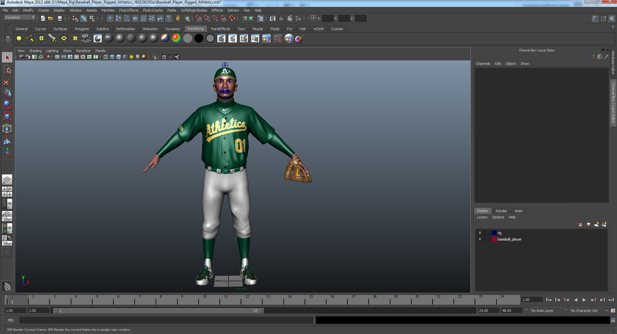Activate the Scale tool red cube icon

(x=7, y=117)
